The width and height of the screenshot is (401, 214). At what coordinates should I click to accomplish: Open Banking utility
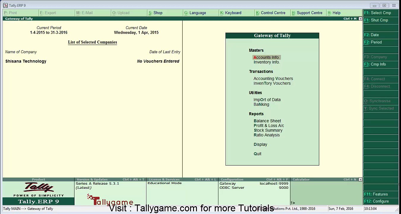pyautogui.click(x=261, y=104)
